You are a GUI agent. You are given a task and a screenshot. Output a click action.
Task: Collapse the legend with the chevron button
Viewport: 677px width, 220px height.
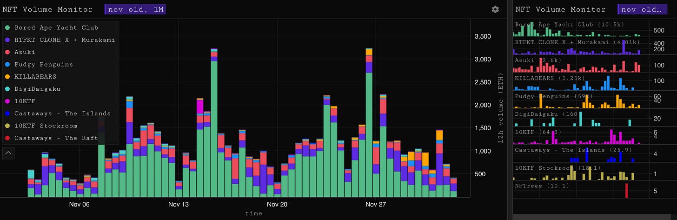(9, 153)
